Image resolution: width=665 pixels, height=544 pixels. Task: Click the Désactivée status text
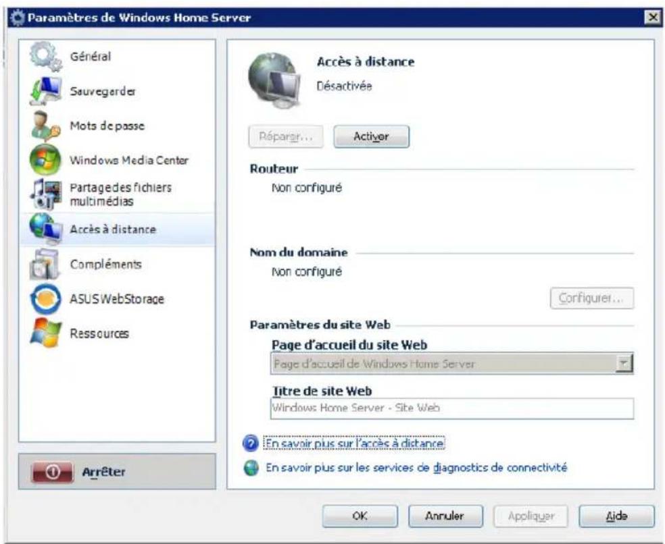coord(344,86)
